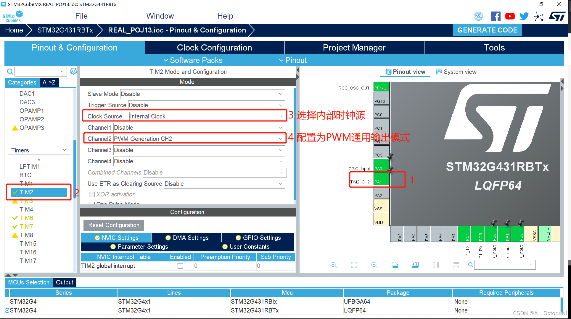The height and width of the screenshot is (319, 571).
Task: Switch to the Clock Configuration tab
Action: (x=214, y=48)
